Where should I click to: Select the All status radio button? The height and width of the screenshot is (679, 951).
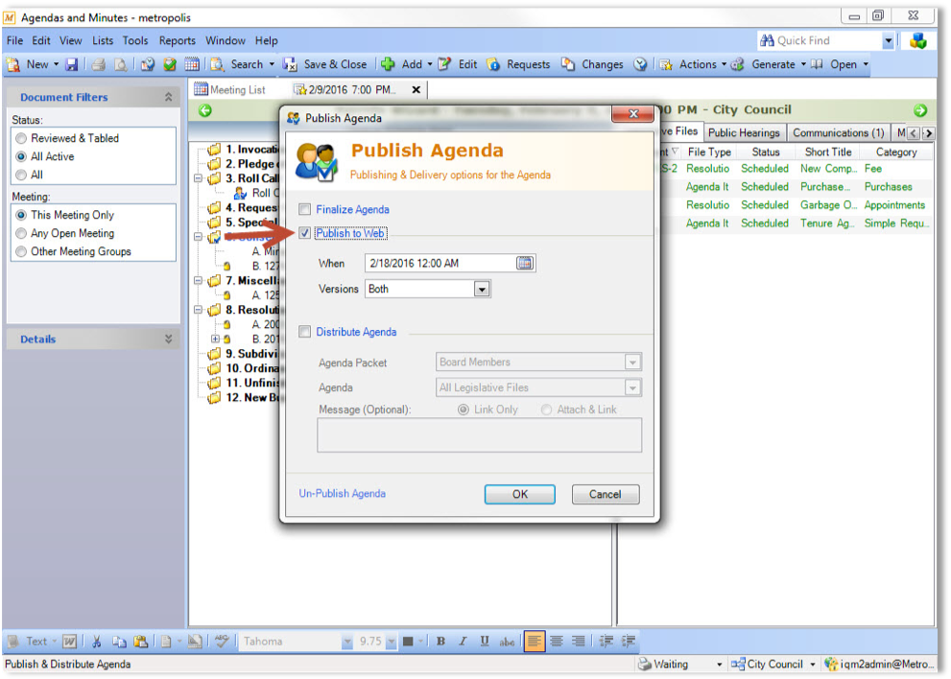tap(21, 175)
